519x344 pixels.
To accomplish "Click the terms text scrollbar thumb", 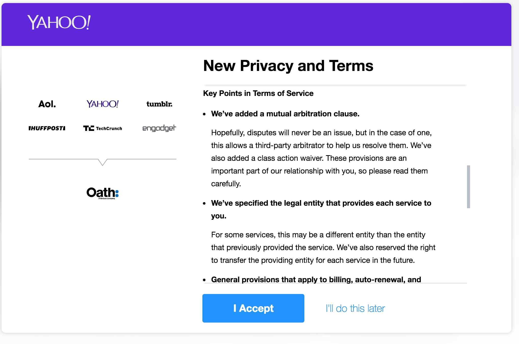I will point(469,187).
